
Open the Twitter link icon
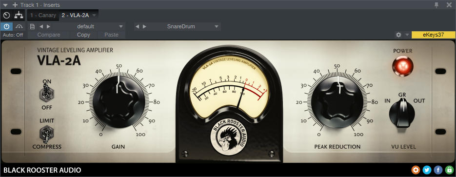[x=427, y=170]
